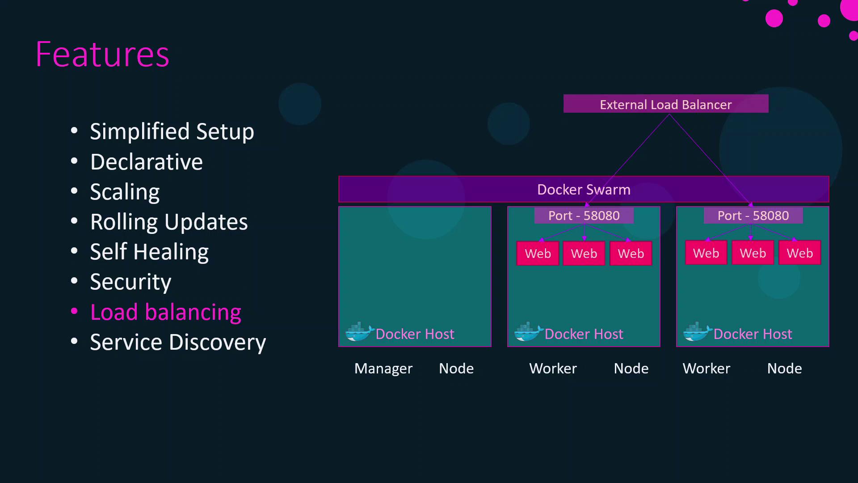The width and height of the screenshot is (858, 483).
Task: Click the second Web box in middle host
Action: click(x=584, y=254)
